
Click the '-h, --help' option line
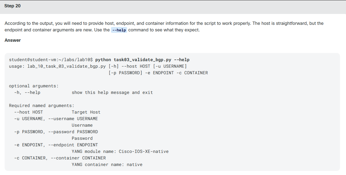click(x=27, y=92)
